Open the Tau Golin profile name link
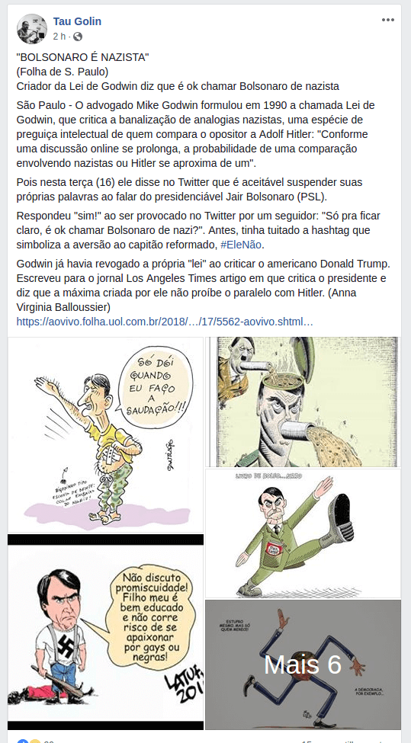 pos(77,21)
